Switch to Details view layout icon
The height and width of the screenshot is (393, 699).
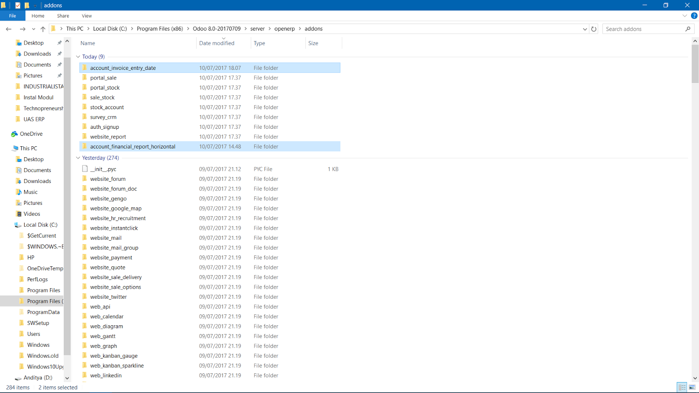tap(682, 387)
